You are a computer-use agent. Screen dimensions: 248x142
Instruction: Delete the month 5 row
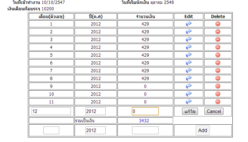(x=218, y=55)
